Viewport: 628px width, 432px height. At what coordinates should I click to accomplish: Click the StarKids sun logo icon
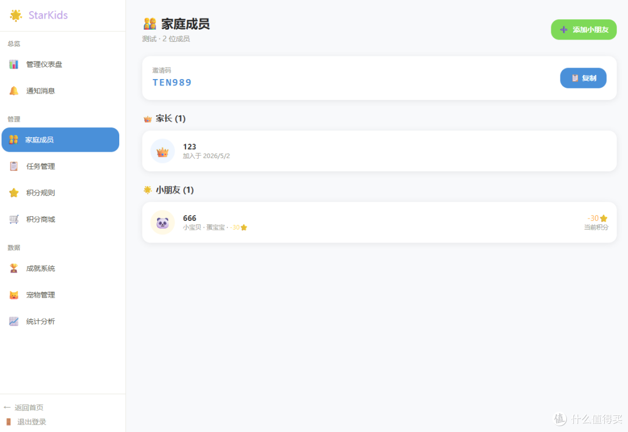(x=16, y=15)
